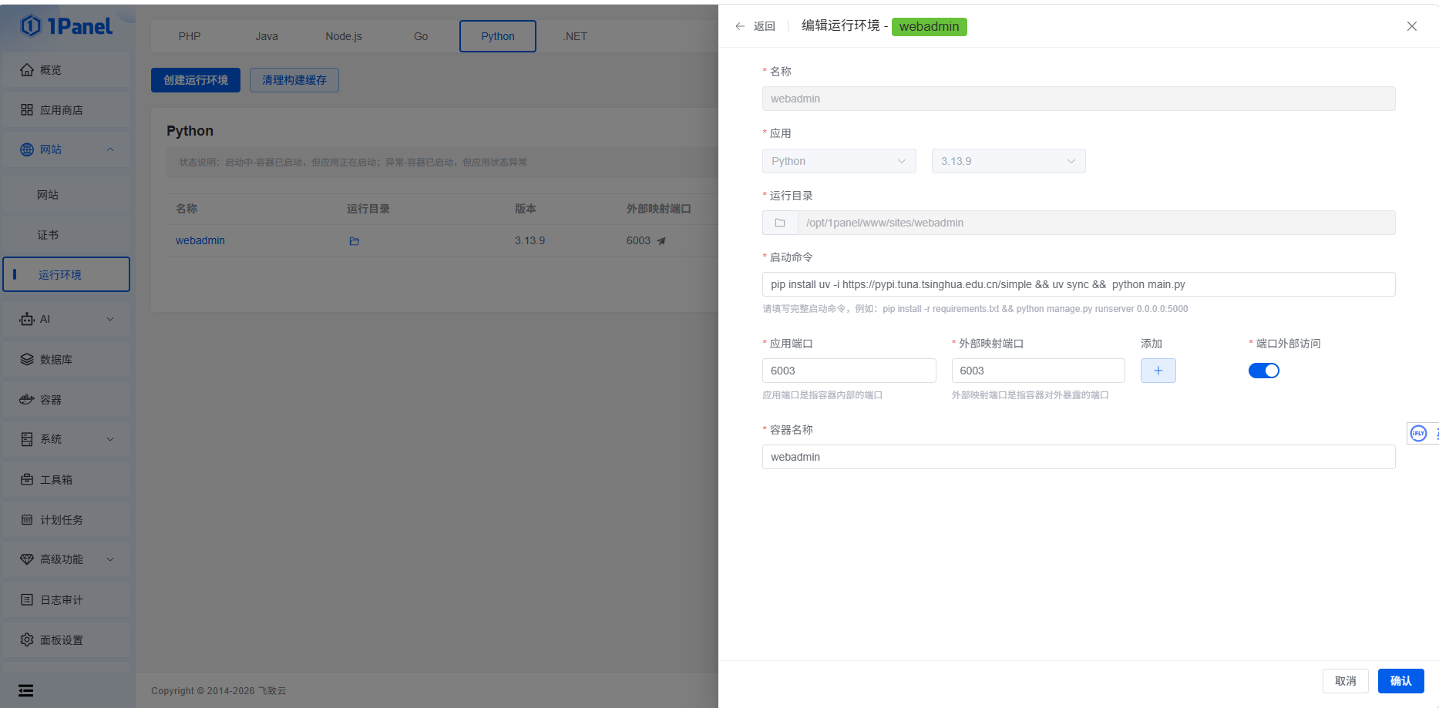Screen dimensions: 1439x708
Task: Collapse sidebar using bottom hamburger icon
Action: point(26,690)
